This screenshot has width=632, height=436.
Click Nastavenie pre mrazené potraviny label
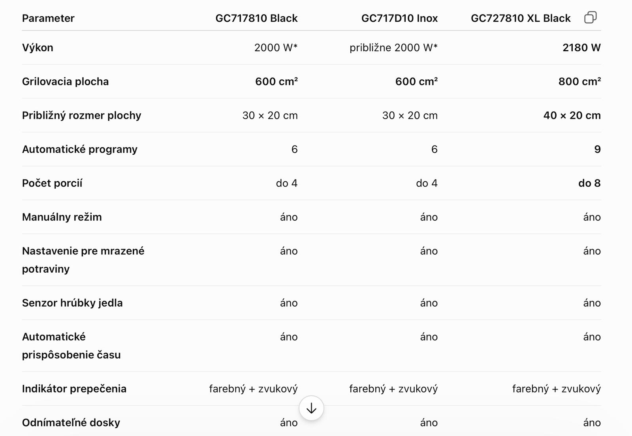click(83, 260)
